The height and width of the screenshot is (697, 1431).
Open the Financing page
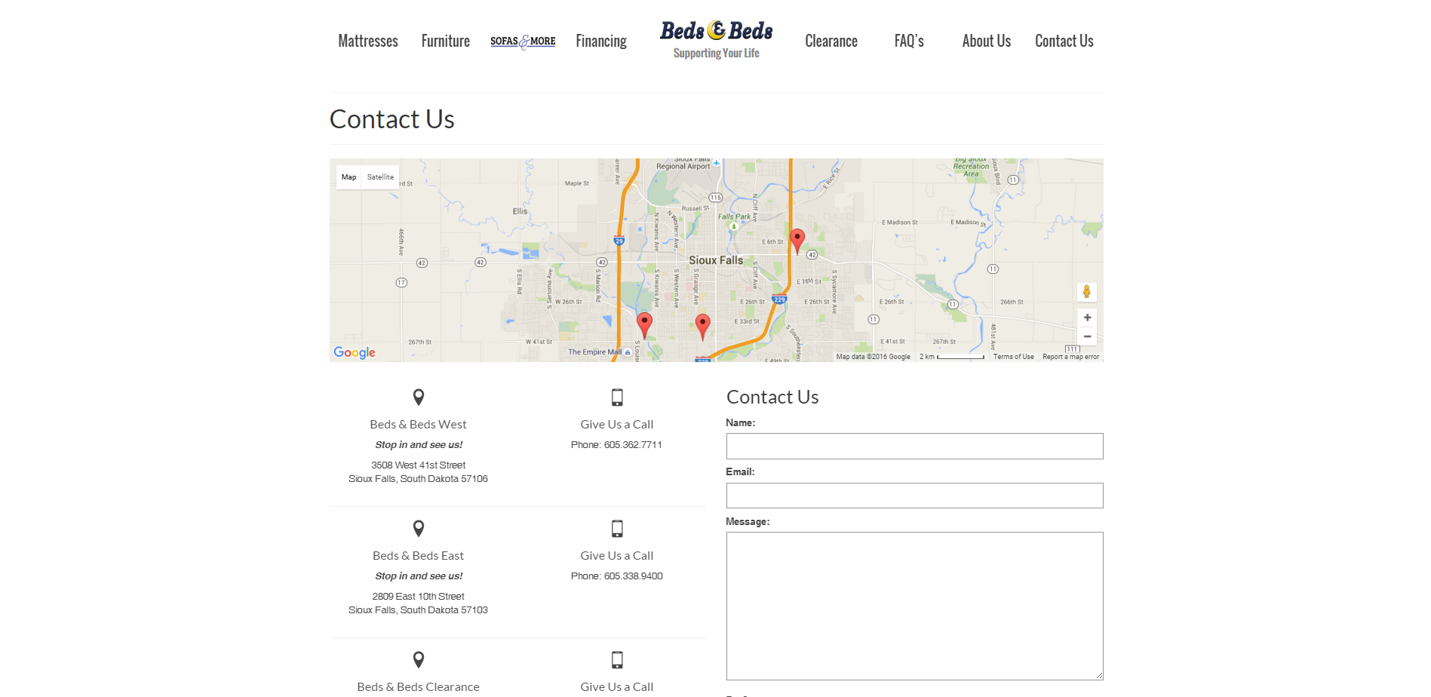600,41
